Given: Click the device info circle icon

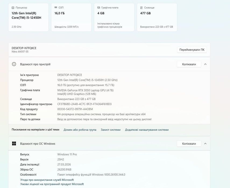Looking at the screenshot, I should (x=14, y=64).
